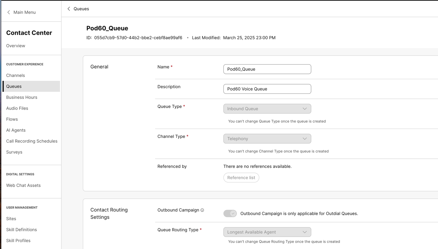This screenshot has width=438, height=249.
Task: Click the Queues back chevron icon
Action: [69, 9]
